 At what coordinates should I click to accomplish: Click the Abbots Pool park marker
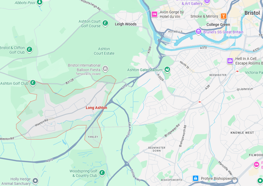click(x=40, y=2)
